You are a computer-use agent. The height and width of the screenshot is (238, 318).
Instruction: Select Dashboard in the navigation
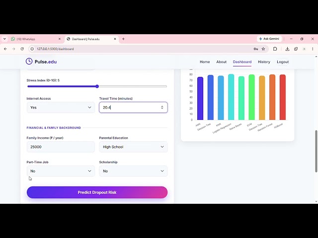click(x=242, y=61)
